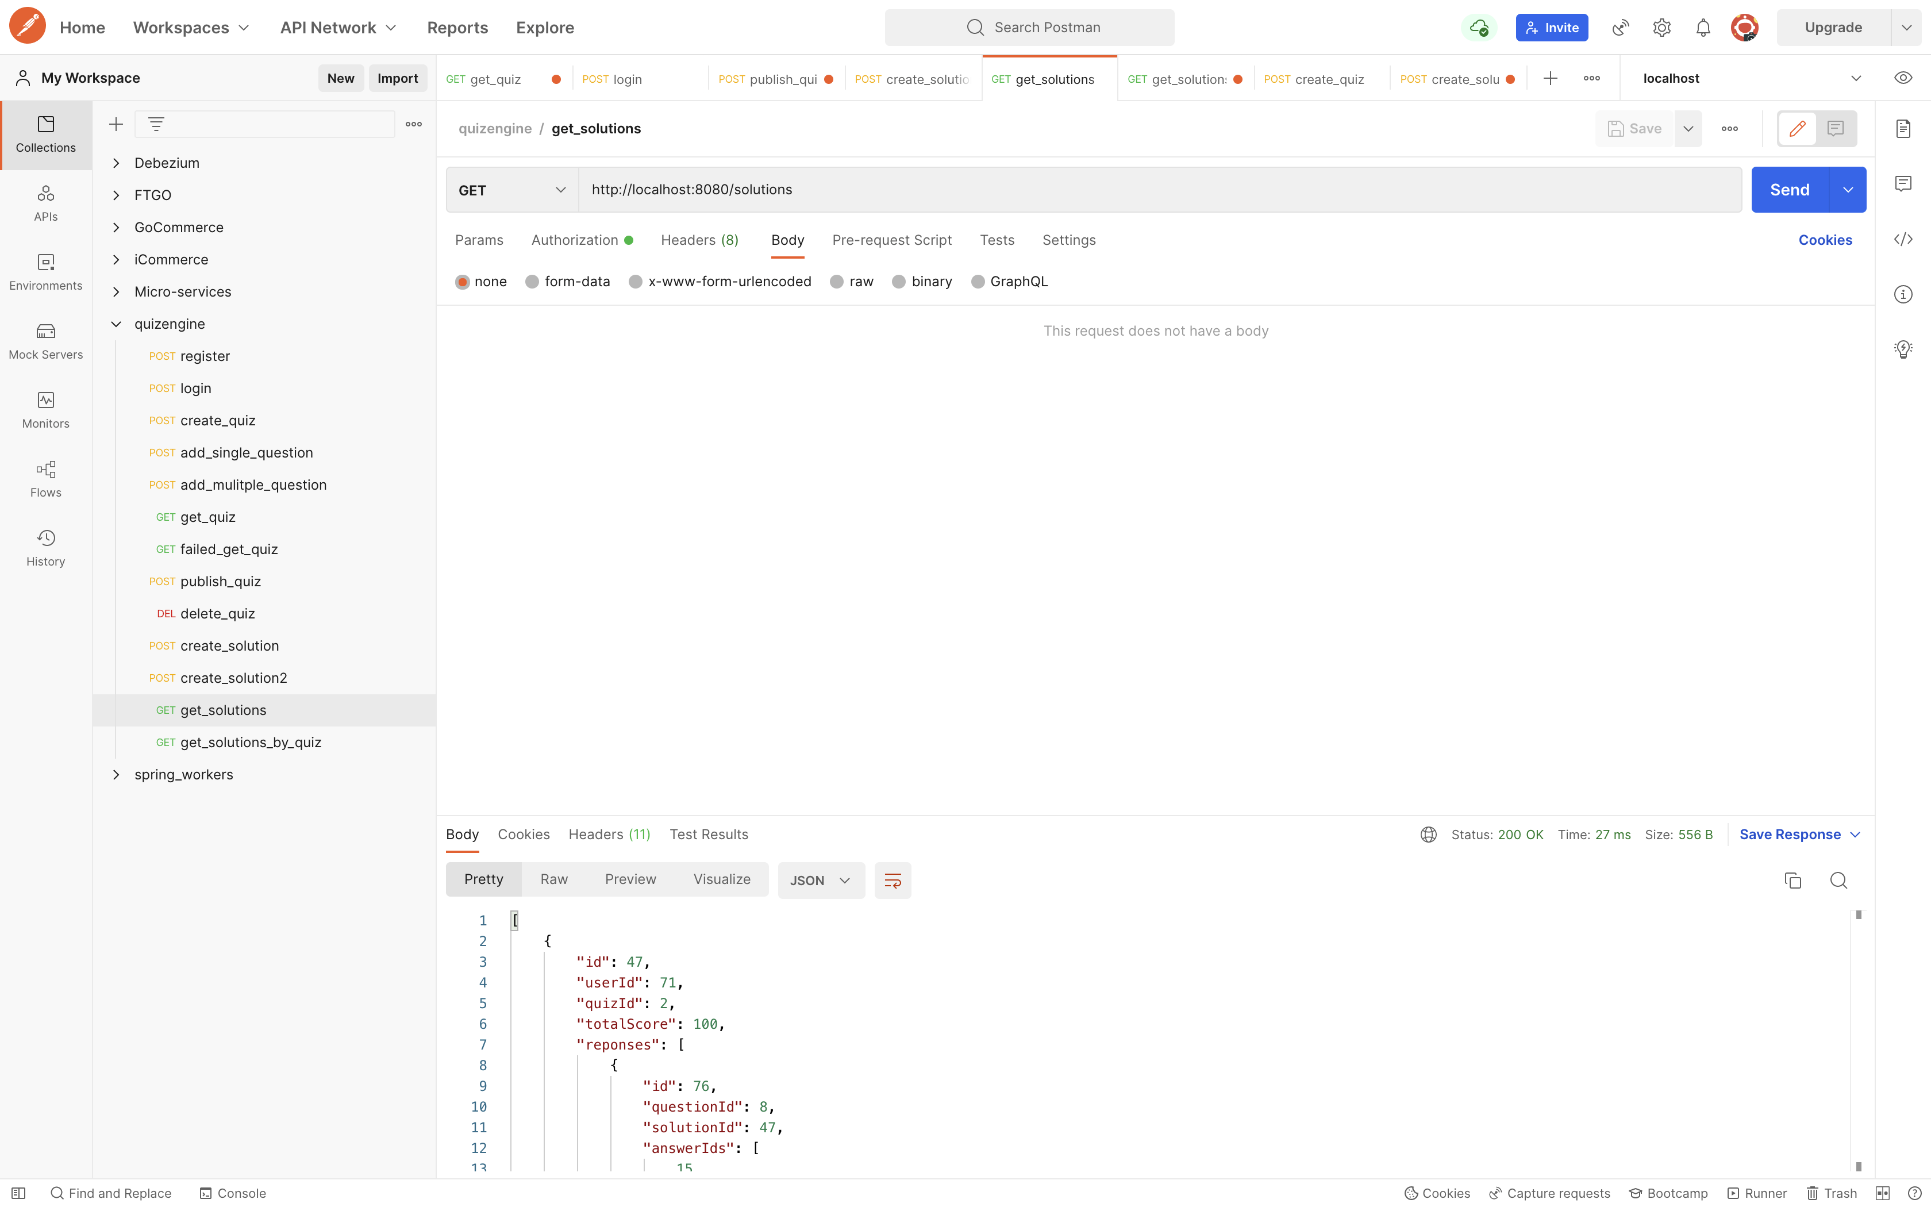1931x1207 pixels.
Task: Expand the spring_workers collection
Action: tap(116, 774)
